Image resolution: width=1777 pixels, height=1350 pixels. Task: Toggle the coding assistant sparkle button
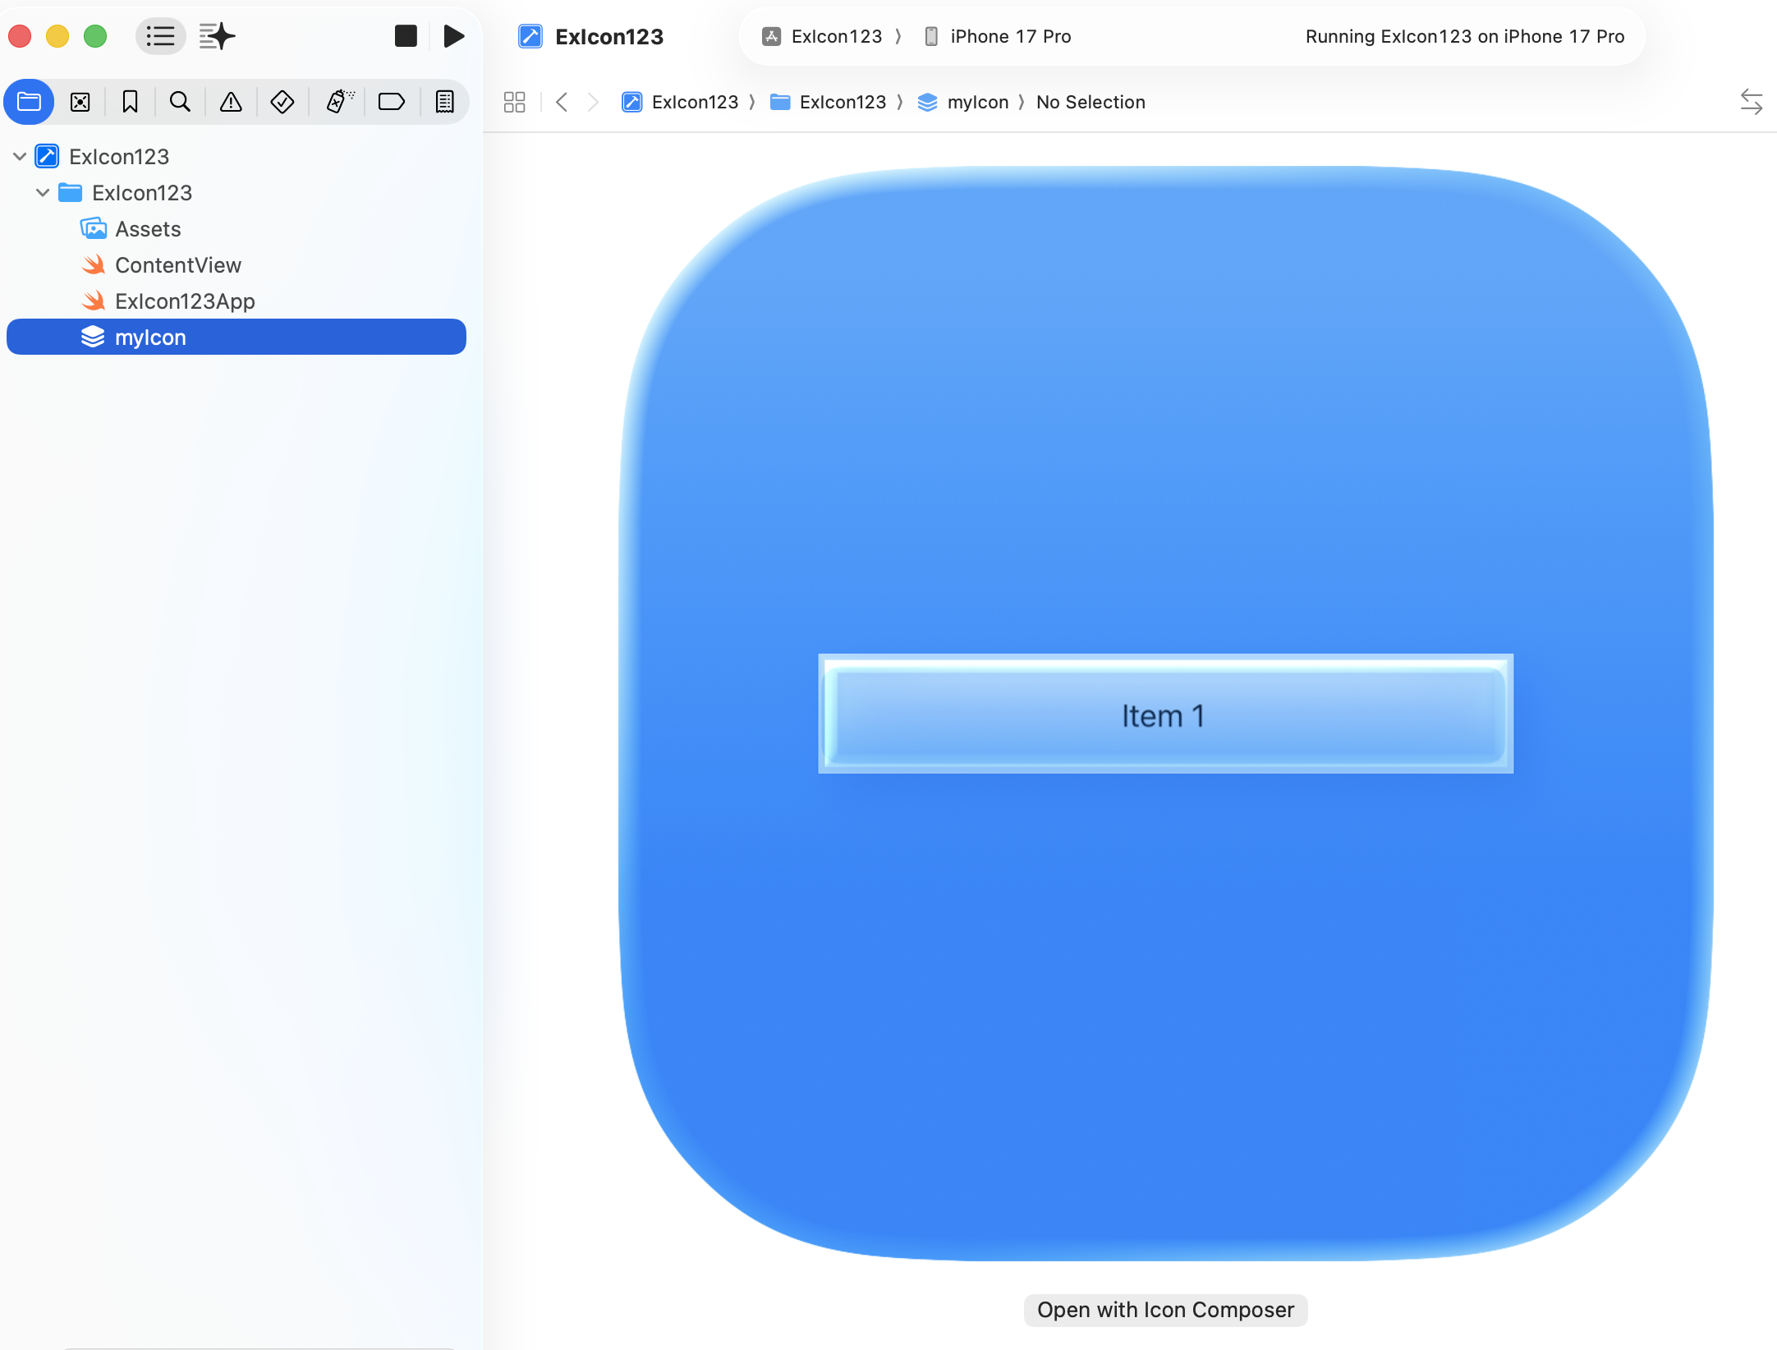point(217,36)
